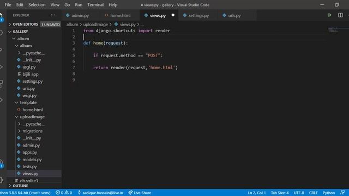This screenshot has width=349, height=196.
Task: Open home.html in template folder
Action: [33, 109]
